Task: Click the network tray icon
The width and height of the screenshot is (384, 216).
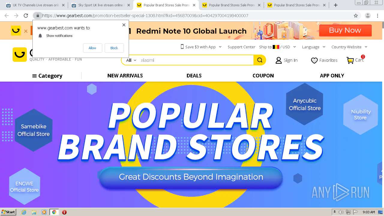Action: click(348, 212)
